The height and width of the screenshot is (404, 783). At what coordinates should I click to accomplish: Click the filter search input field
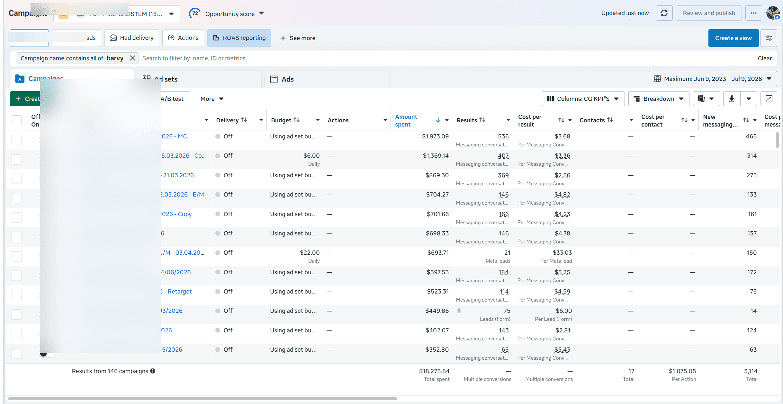coord(447,58)
